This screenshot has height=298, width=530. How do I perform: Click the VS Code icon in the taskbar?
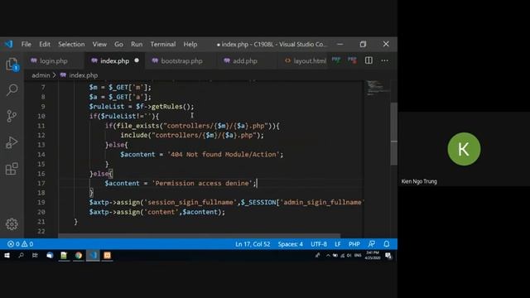pos(93,256)
